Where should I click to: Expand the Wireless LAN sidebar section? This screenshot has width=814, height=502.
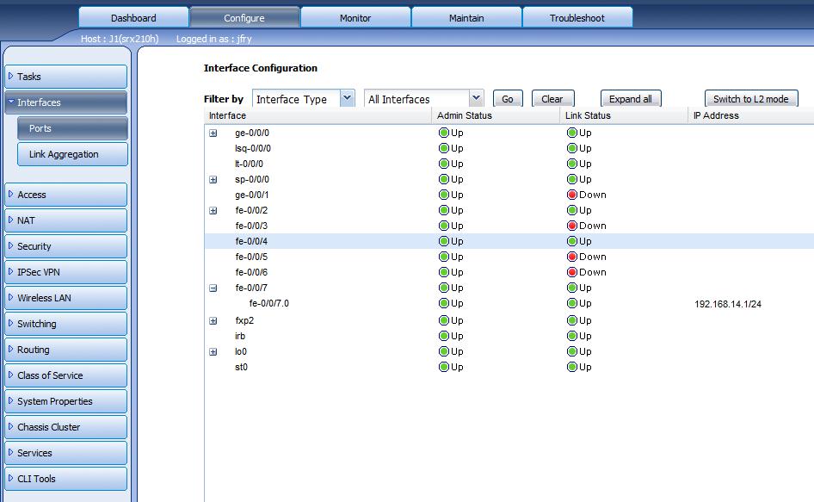click(x=66, y=298)
